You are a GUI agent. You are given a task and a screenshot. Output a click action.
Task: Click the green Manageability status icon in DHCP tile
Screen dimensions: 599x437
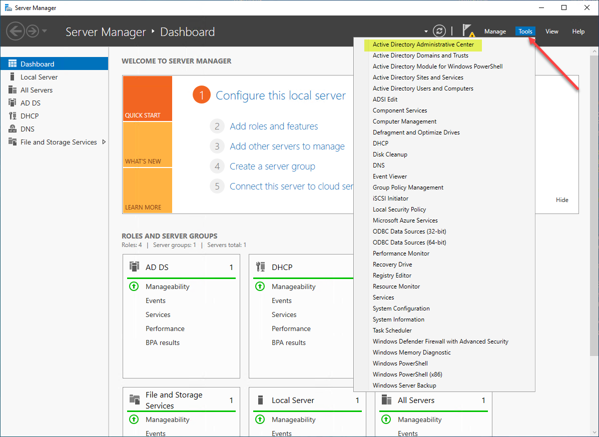click(x=260, y=286)
